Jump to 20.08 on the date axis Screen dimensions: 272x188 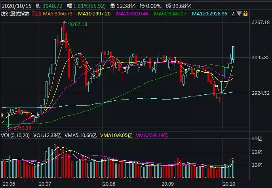click(109, 184)
